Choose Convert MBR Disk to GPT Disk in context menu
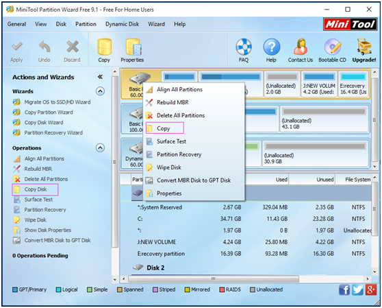 click(194, 180)
